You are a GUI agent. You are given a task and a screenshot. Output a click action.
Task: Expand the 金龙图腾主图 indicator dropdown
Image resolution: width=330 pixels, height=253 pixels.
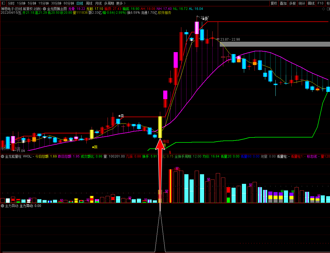coord(44,9)
